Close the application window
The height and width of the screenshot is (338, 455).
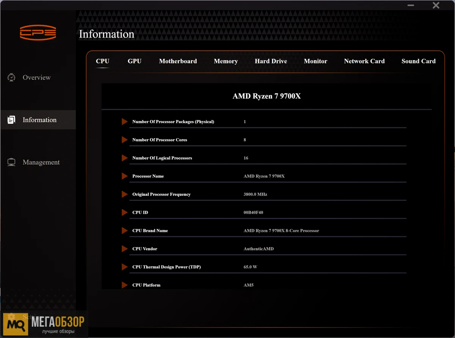(436, 5)
